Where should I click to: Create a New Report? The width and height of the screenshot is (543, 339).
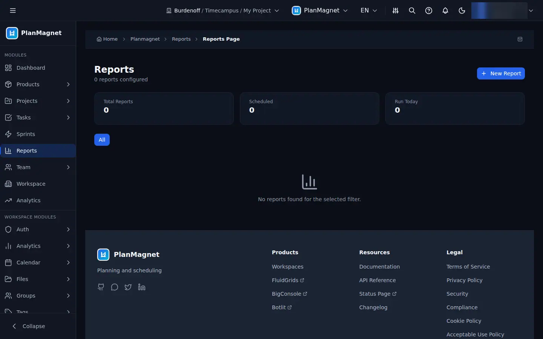click(x=501, y=73)
